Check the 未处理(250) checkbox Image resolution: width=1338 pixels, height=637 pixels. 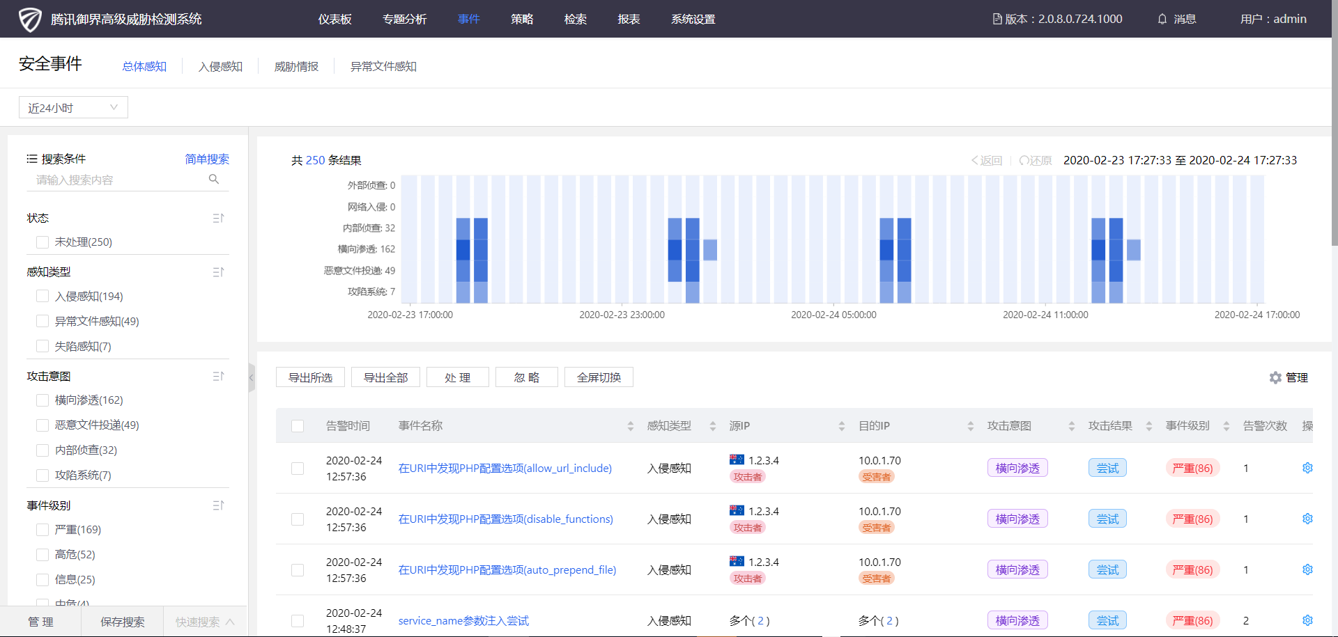(43, 242)
